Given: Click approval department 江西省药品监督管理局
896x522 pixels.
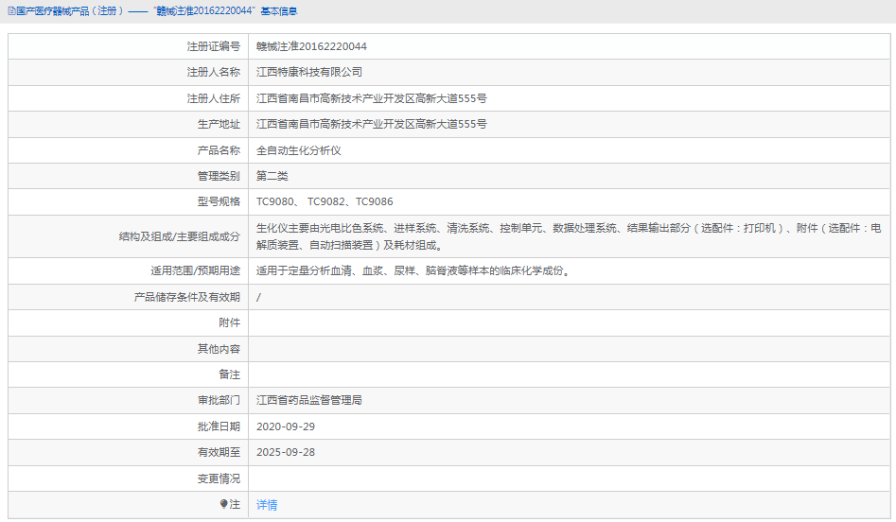Looking at the screenshot, I should pos(309,400).
